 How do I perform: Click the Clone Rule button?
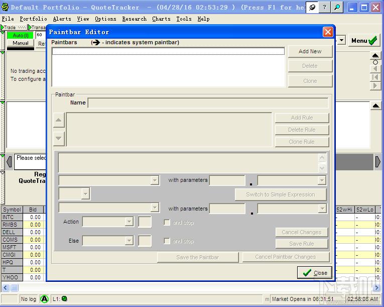pos(302,142)
